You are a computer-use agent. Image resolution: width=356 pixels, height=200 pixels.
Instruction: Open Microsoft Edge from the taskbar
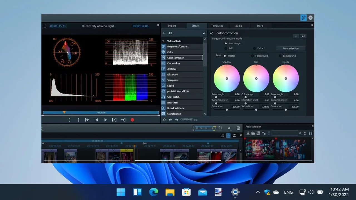[154, 192]
